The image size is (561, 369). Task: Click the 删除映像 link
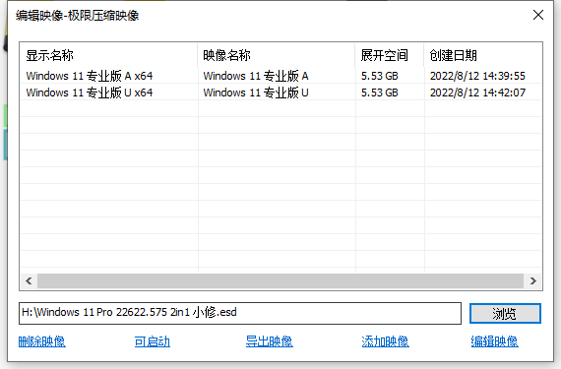(42, 341)
